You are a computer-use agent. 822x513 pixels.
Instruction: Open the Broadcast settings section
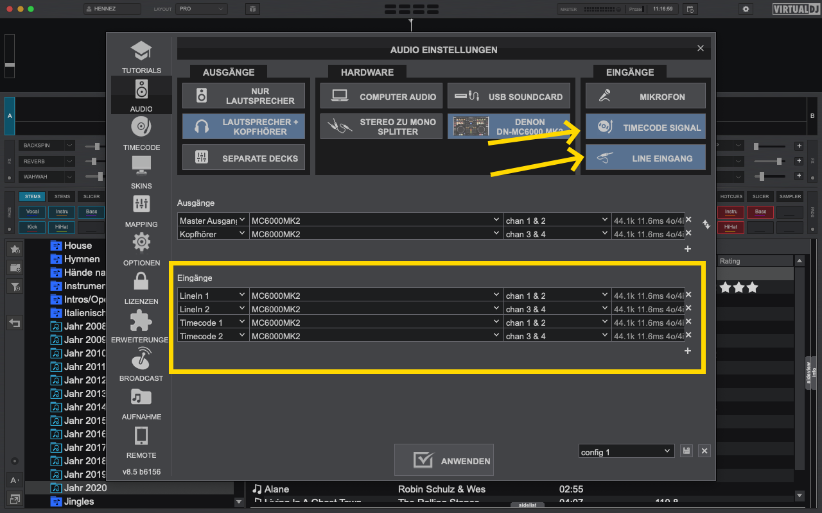coord(141,365)
